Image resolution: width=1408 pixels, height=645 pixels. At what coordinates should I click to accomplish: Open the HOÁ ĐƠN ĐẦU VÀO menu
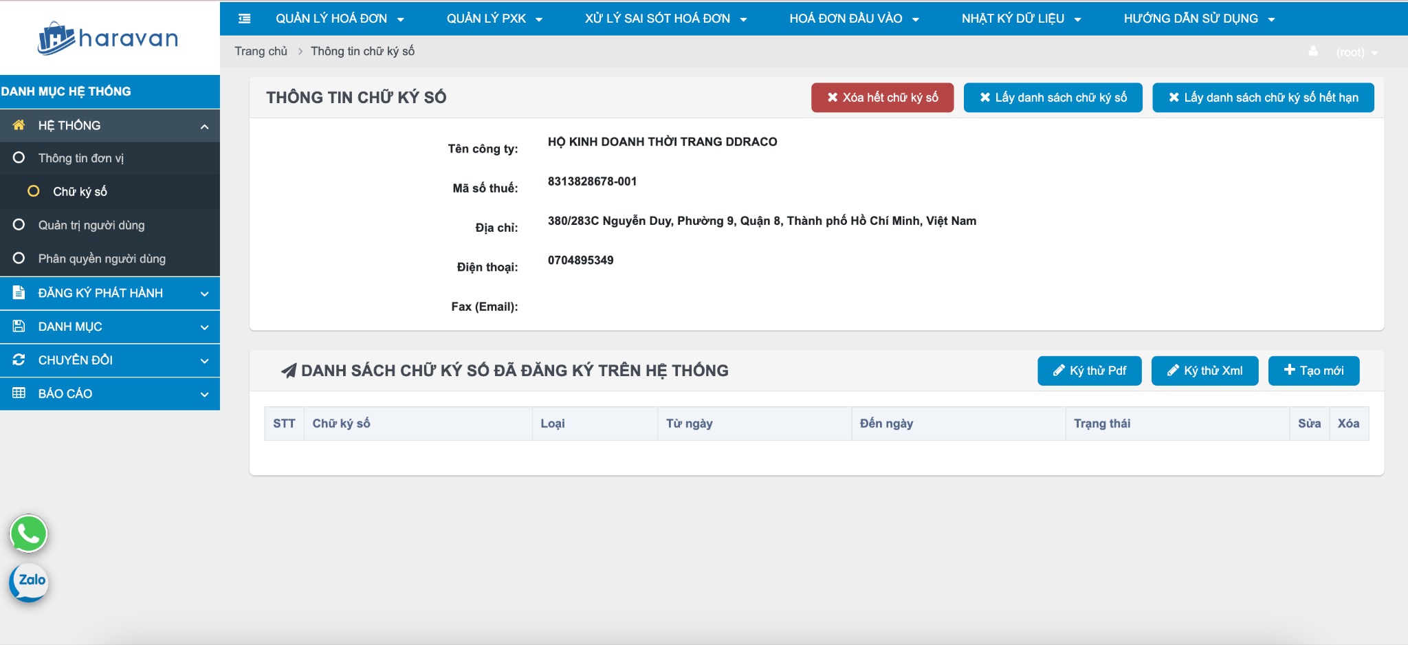853,19
